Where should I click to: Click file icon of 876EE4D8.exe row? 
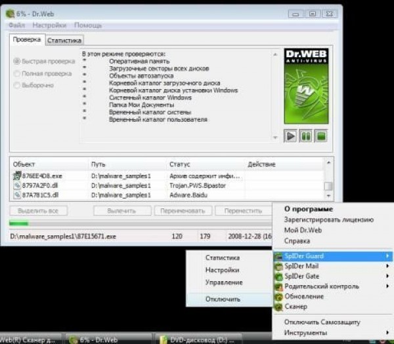click(17, 176)
